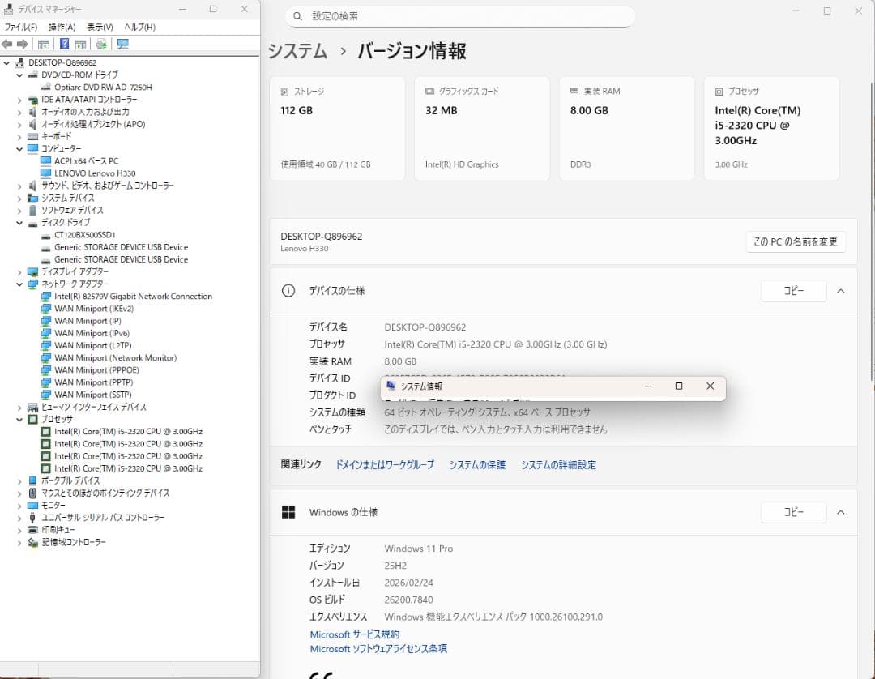
Task: Click the processor icon on プロセッサ card
Action: pyautogui.click(x=719, y=92)
